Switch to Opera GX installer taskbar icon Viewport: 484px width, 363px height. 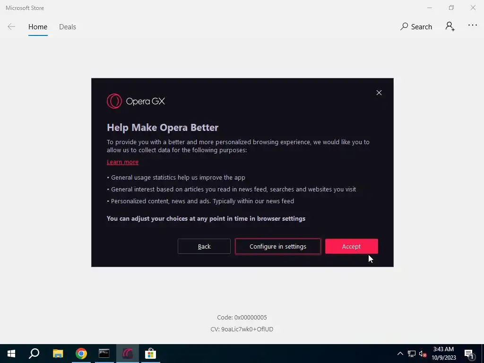click(128, 354)
